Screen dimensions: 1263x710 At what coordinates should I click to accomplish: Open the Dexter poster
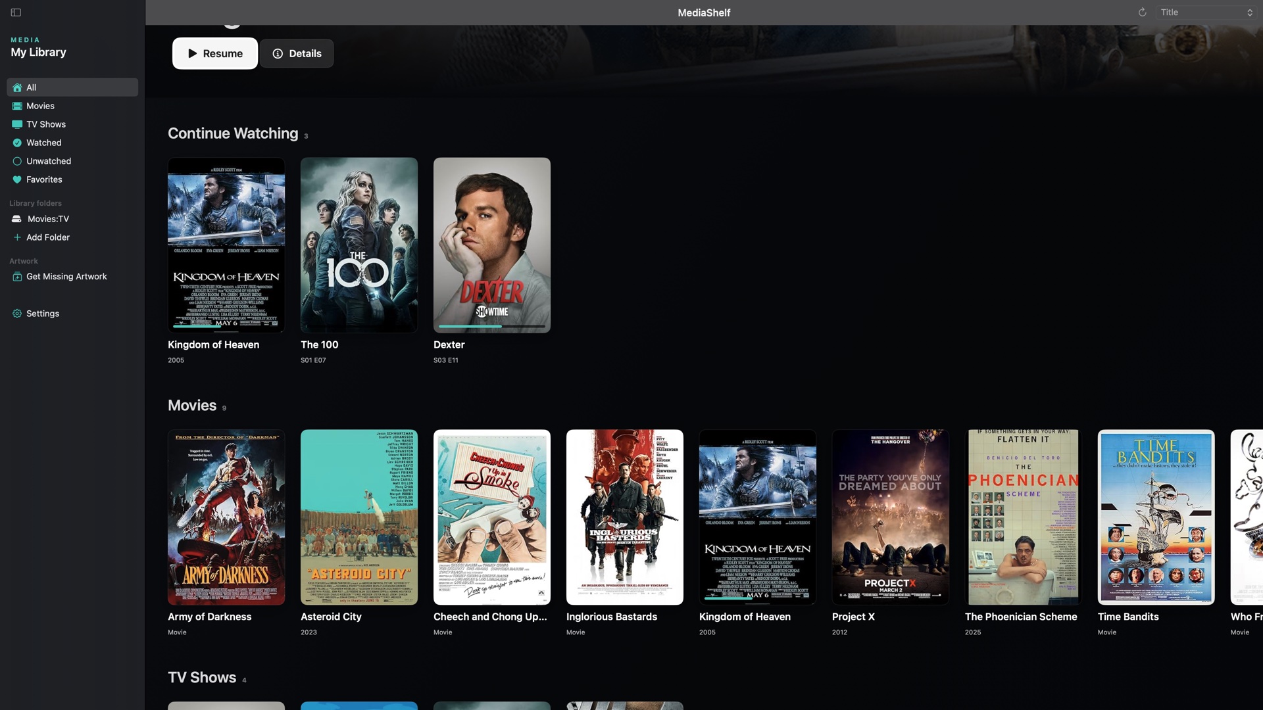pyautogui.click(x=492, y=245)
